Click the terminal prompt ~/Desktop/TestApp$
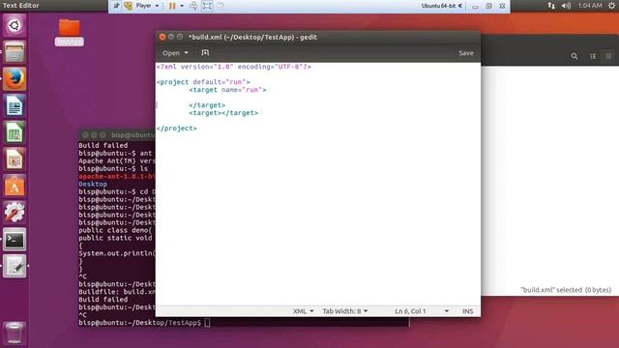619x348 pixels. (139, 323)
